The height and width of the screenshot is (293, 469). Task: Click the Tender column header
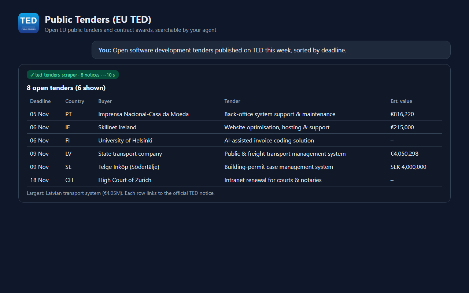232,101
